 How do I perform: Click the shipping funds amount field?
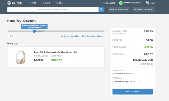coord(139,82)
